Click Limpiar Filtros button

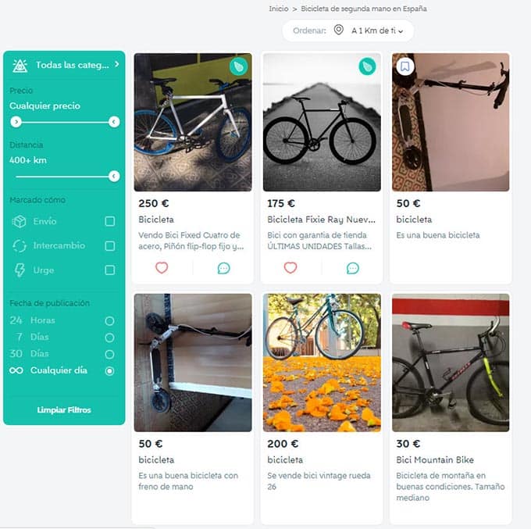point(64,410)
